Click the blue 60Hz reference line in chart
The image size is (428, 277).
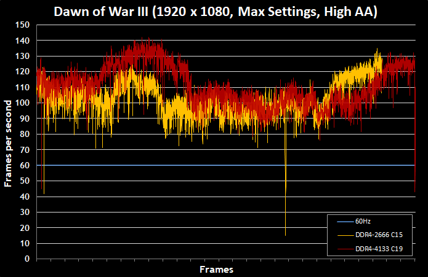[225, 165]
